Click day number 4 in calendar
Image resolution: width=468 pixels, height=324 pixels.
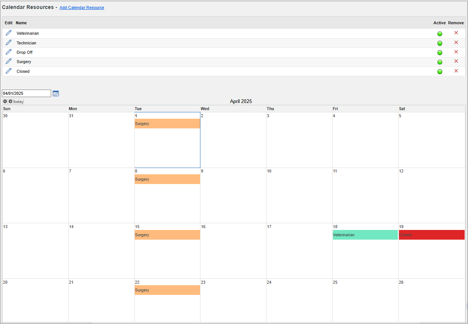click(334, 116)
